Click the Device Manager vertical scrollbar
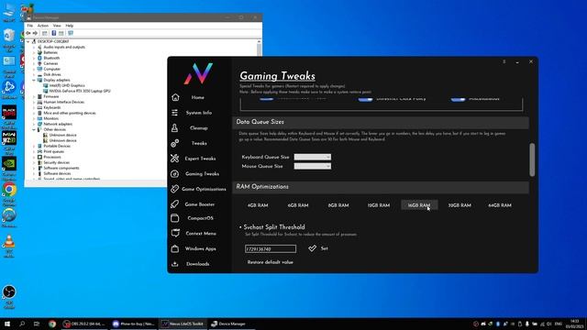Screen dimensions: 587x330 pyautogui.click(x=259, y=49)
